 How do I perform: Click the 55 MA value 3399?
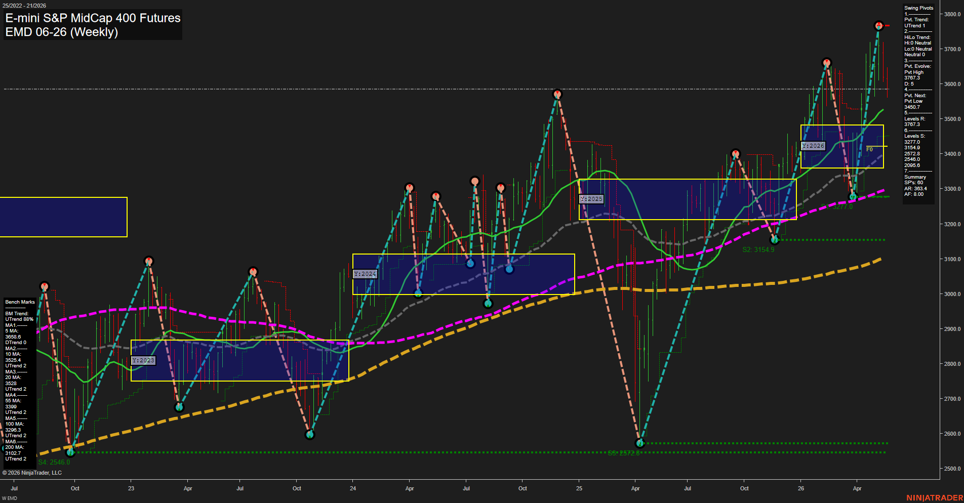[x=11, y=407]
